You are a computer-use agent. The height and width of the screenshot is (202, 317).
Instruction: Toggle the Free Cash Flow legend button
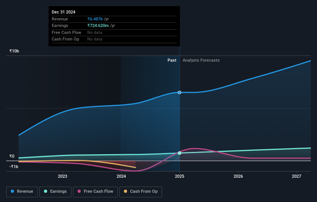click(95, 192)
